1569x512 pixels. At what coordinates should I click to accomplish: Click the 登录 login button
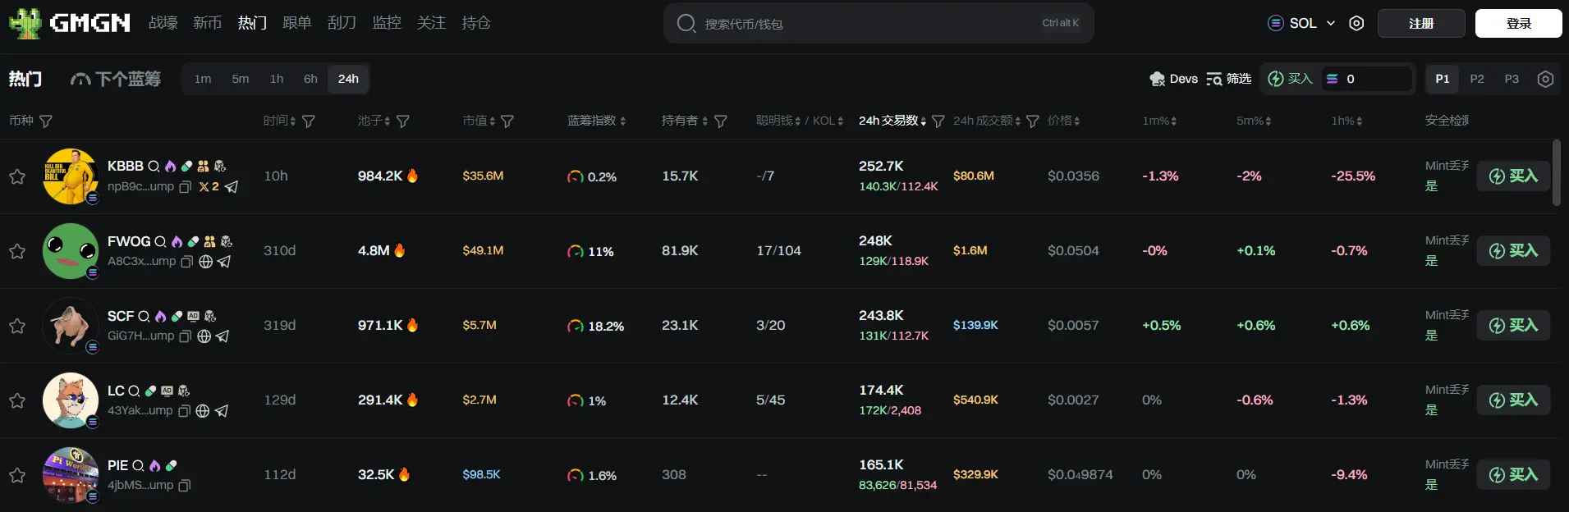coord(1518,24)
